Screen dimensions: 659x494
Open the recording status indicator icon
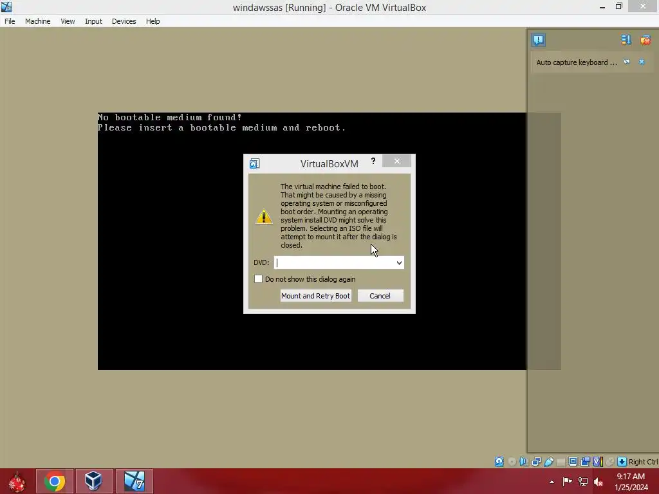point(585,462)
